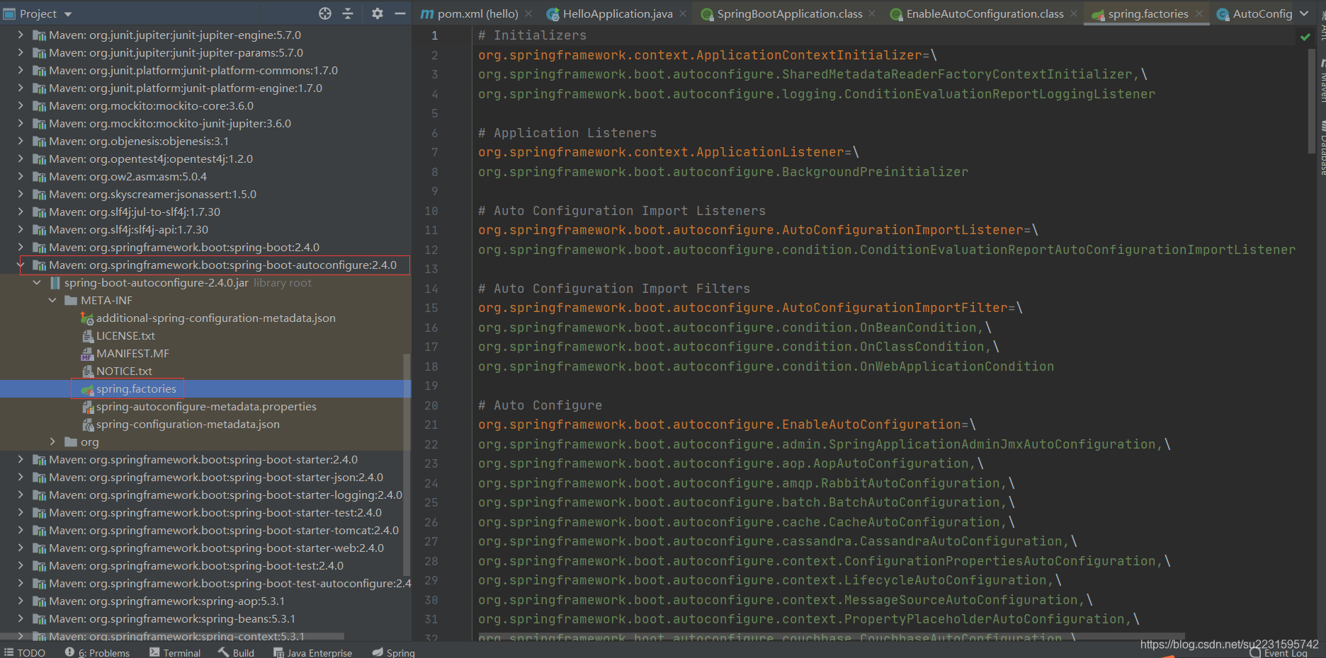Viewport: 1326px width, 658px height.
Task: Expand Maven spring-aop:5.3.1 node
Action: (21, 601)
